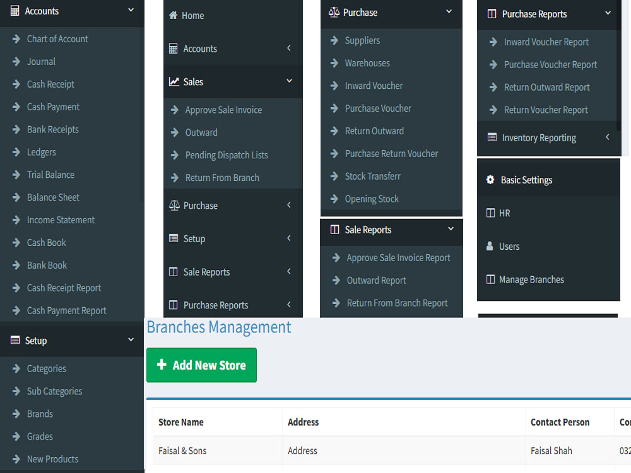
Task: Open the Trial Balance link
Action: [x=50, y=175]
